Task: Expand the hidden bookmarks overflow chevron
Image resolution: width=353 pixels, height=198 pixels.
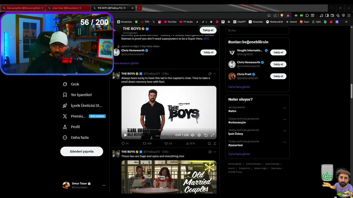Action: tap(346, 22)
